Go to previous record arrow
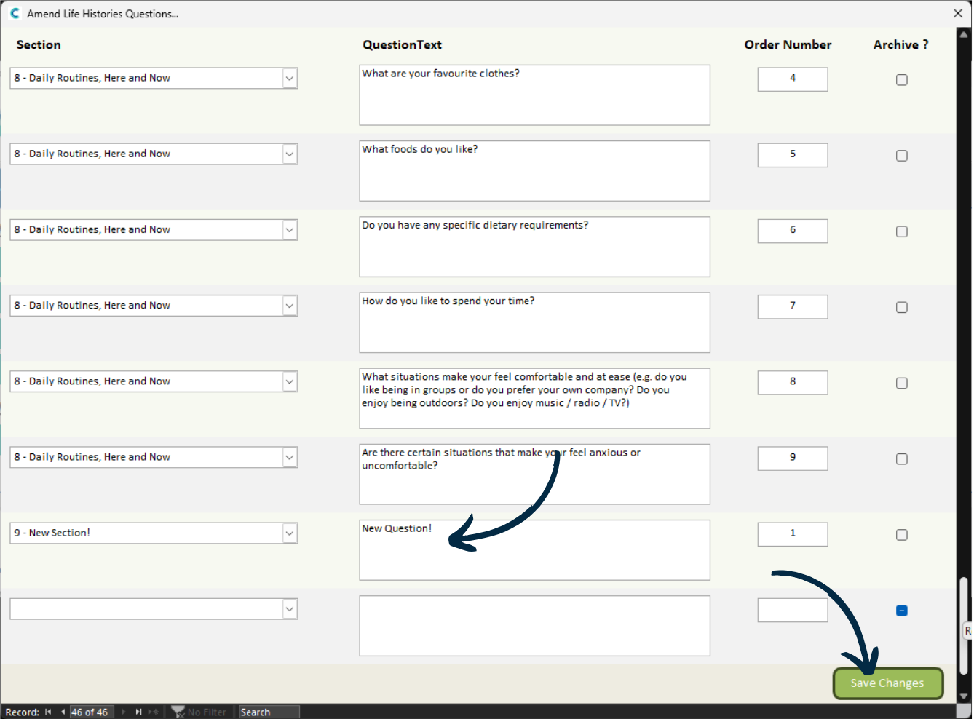974x719 pixels. tap(63, 712)
